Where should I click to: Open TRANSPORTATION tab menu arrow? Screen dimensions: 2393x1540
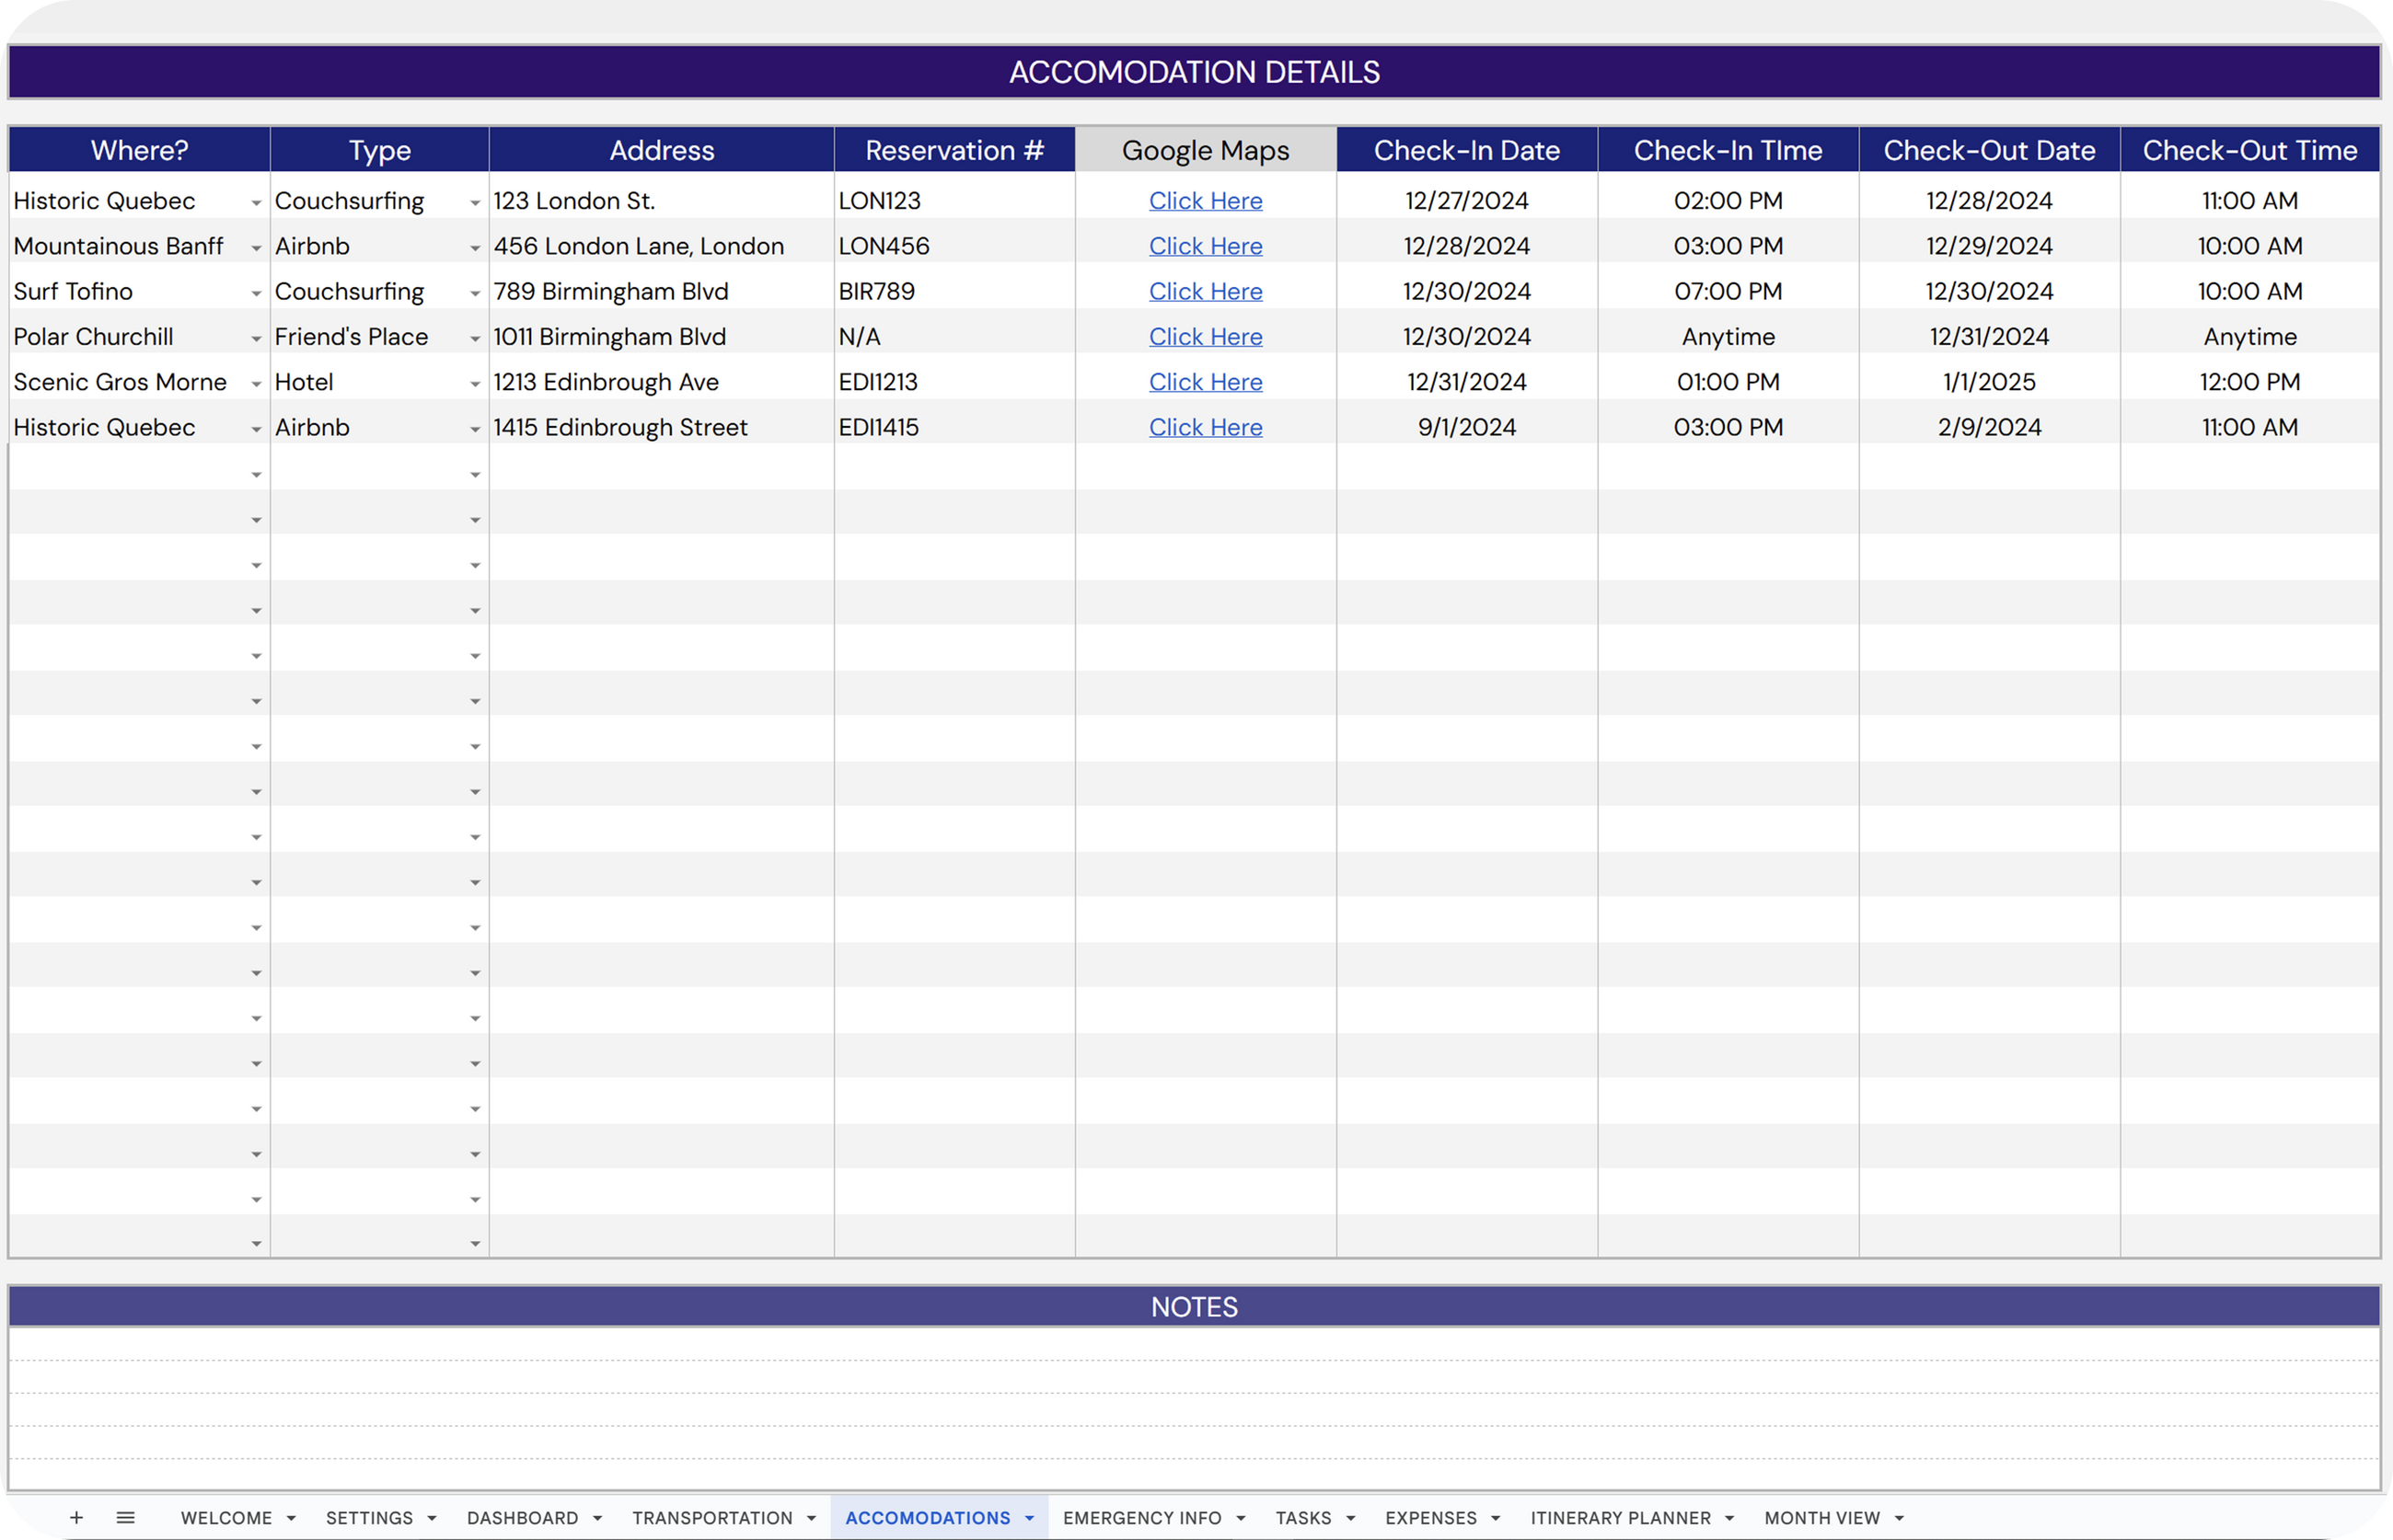812,1518
